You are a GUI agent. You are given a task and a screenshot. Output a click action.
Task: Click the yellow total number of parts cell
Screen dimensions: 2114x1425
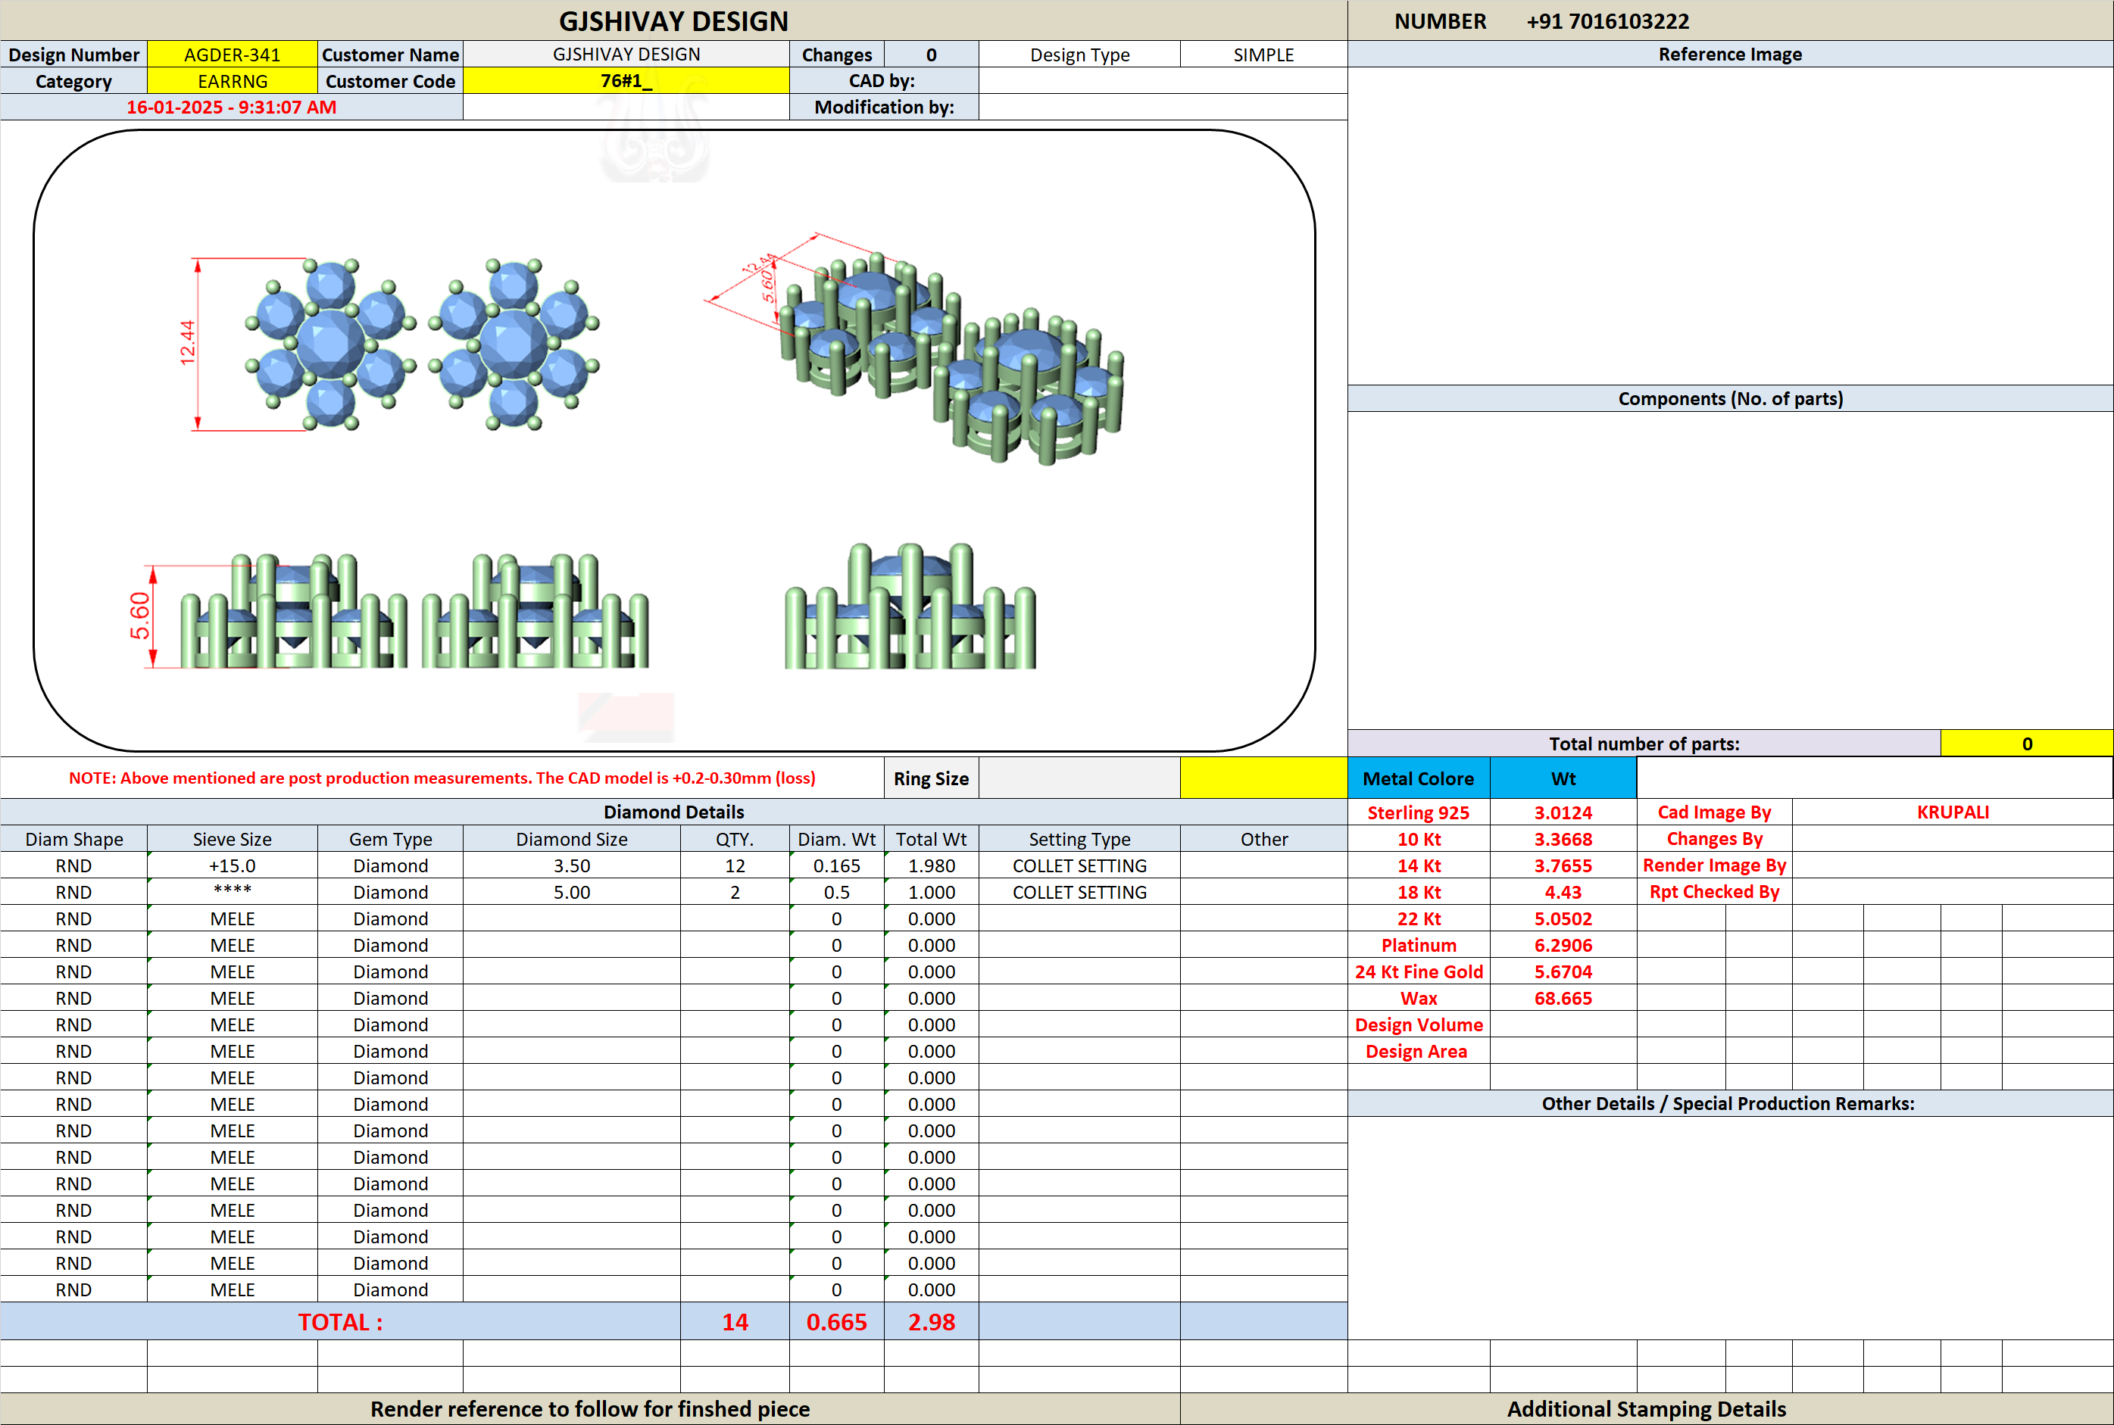(x=2026, y=744)
